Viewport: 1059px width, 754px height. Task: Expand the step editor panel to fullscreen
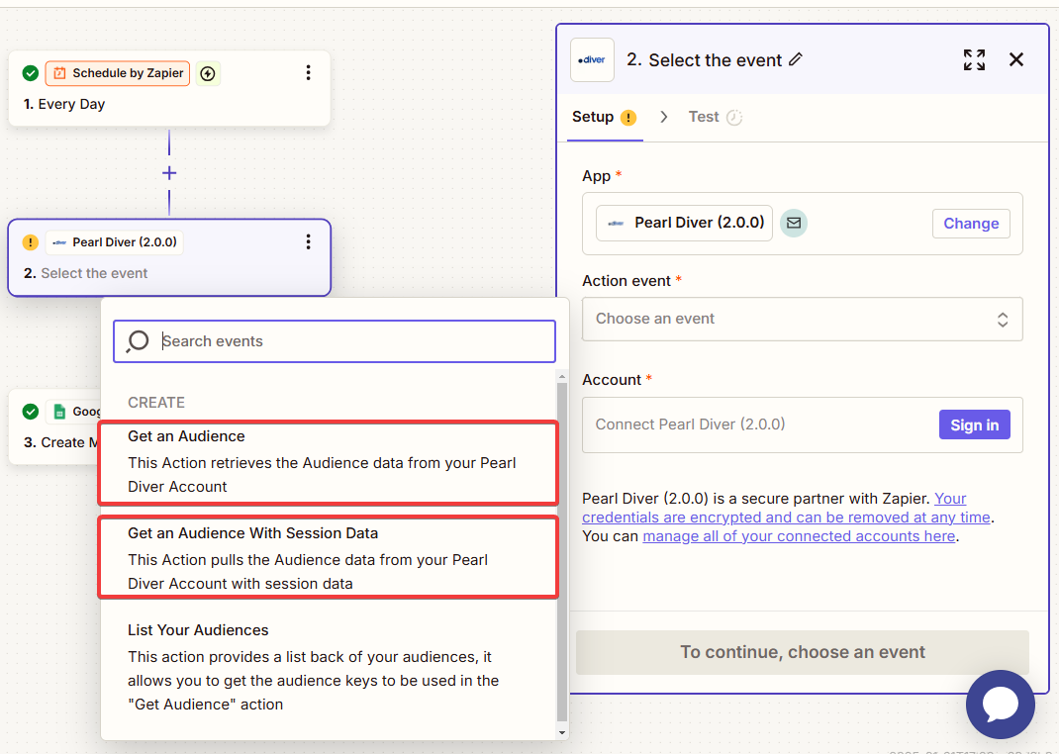(x=974, y=59)
